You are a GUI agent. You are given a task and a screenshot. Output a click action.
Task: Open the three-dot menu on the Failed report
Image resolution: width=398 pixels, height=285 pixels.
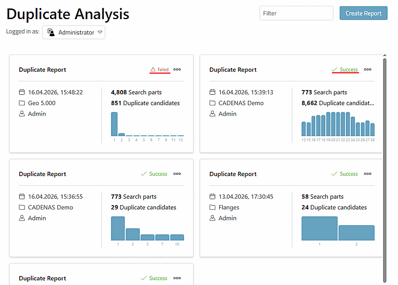[x=177, y=69]
